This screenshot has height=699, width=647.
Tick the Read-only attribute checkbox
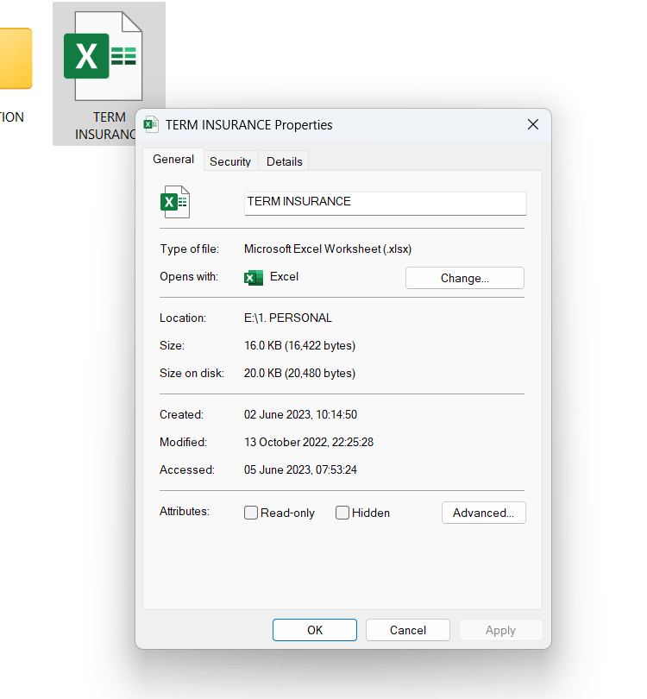point(251,513)
